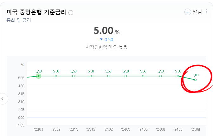The height and width of the screenshot is (136, 213).
Task: Select the '24.06 data point marker
Action: click(160, 76)
